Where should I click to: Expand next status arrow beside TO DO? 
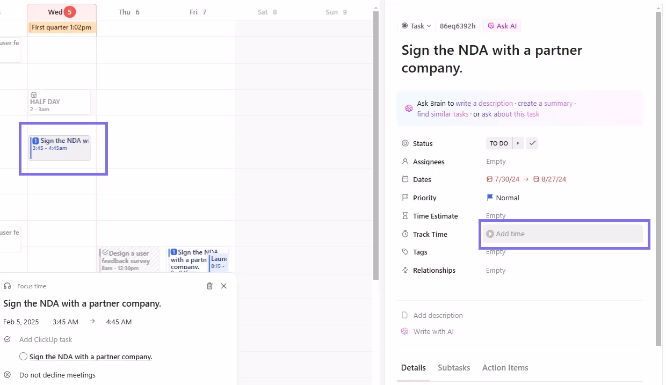pyautogui.click(x=518, y=143)
